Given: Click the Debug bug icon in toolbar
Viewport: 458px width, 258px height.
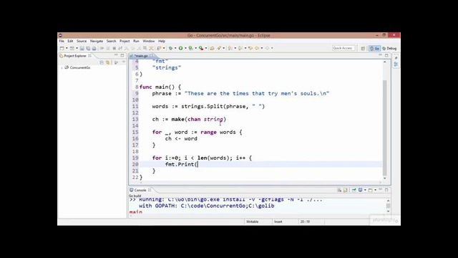Looking at the screenshot, I should pos(170,48).
